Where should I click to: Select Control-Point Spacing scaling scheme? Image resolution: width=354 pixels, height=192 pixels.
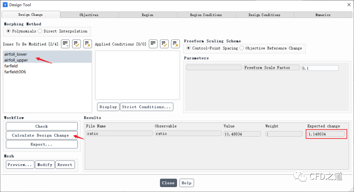click(x=188, y=48)
